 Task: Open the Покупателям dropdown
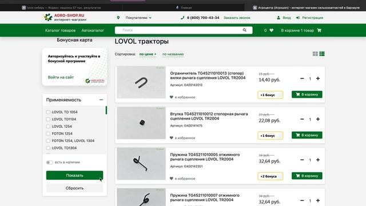click(138, 18)
